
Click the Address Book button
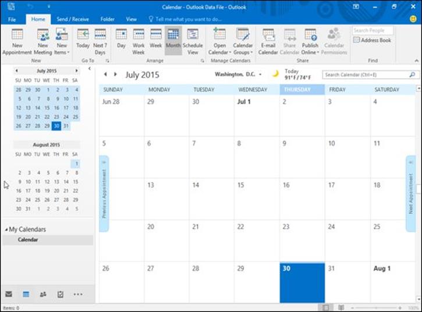click(x=372, y=40)
